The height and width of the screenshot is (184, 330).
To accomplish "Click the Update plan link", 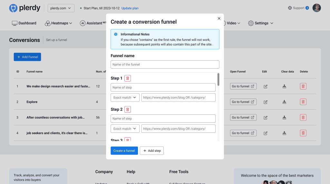I will tap(130, 8).
